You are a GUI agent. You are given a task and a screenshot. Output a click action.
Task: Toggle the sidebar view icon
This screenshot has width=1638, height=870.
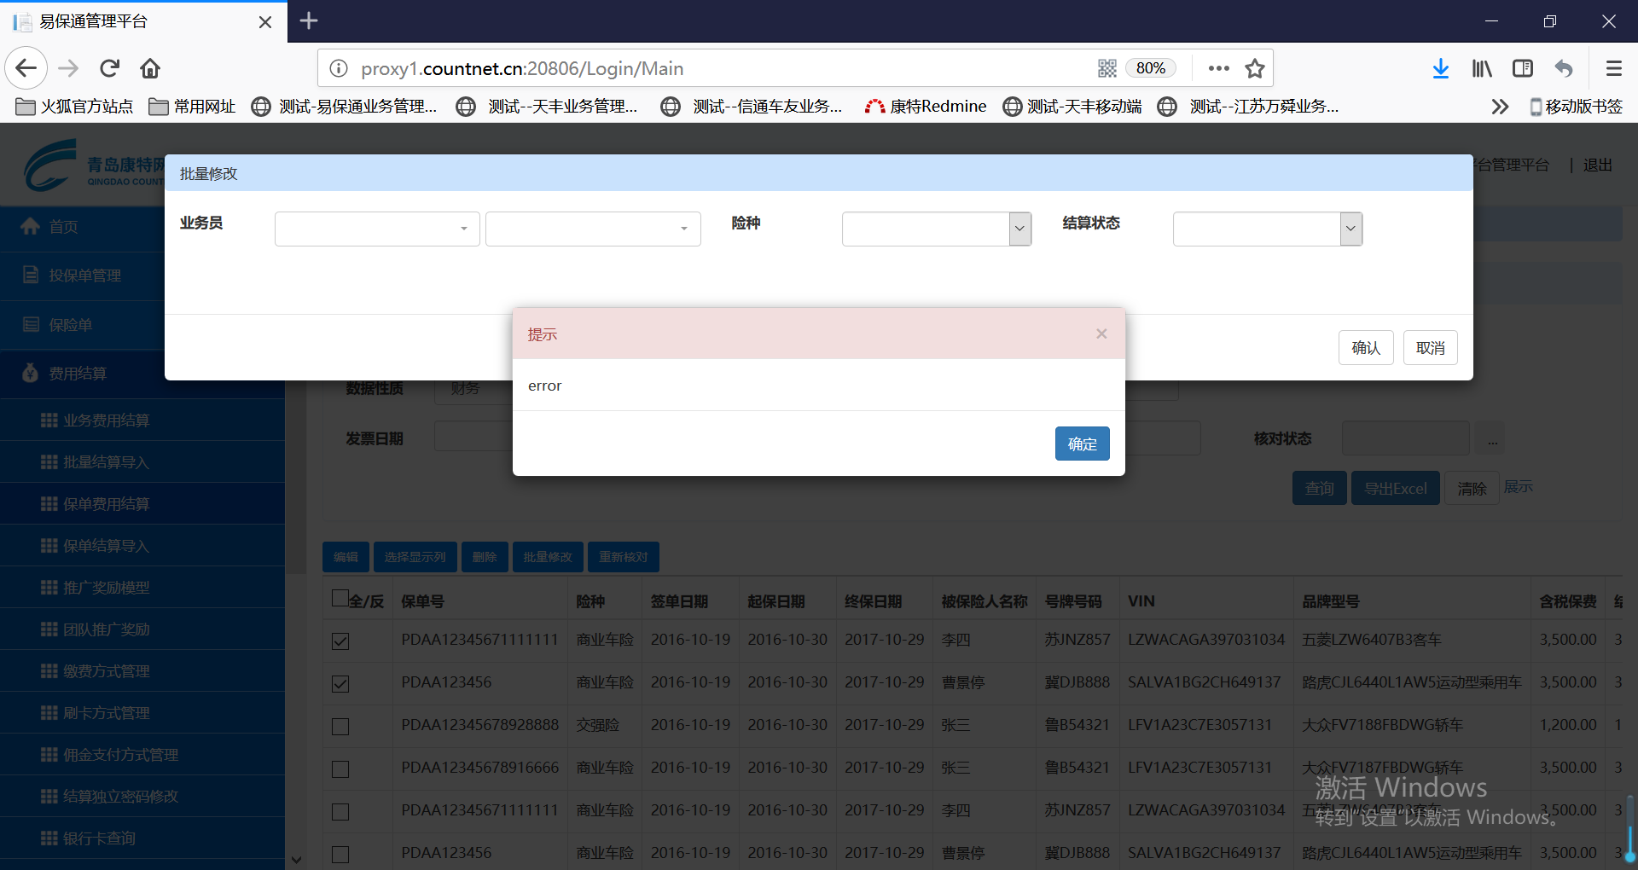pos(1523,68)
